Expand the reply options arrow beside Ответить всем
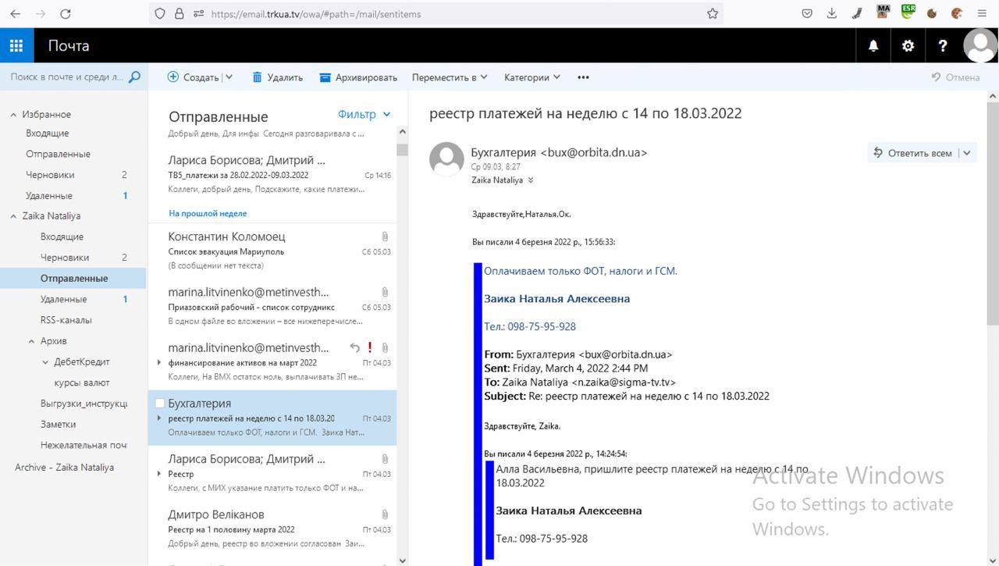Screen dimensions: 999x566 pyautogui.click(x=967, y=153)
